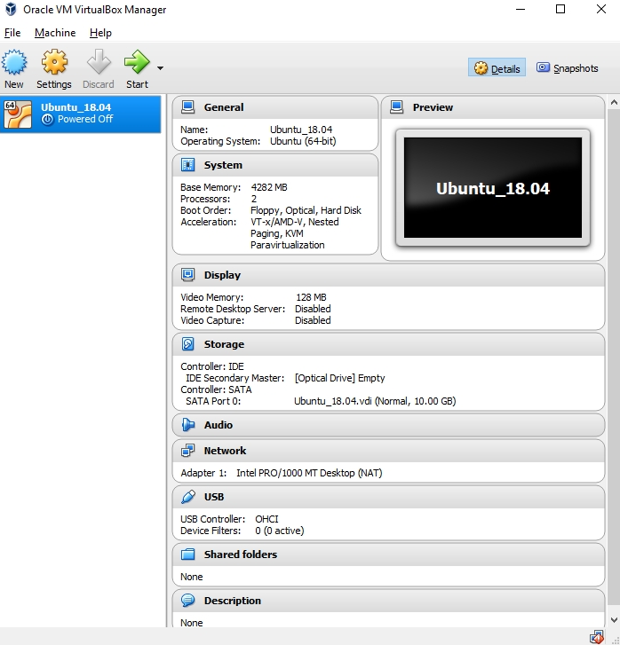This screenshot has height=645, width=620.
Task: Open USB section header link
Action: click(x=214, y=497)
